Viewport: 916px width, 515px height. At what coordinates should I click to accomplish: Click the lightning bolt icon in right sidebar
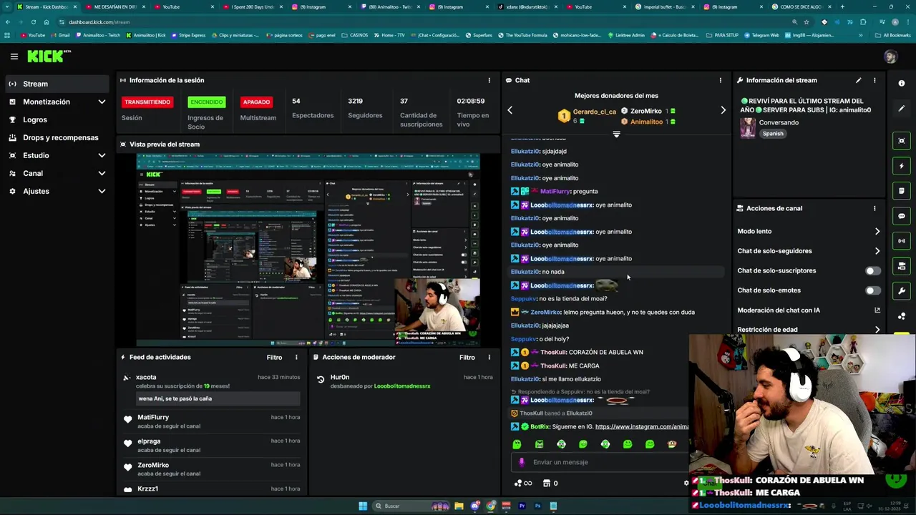[902, 166]
